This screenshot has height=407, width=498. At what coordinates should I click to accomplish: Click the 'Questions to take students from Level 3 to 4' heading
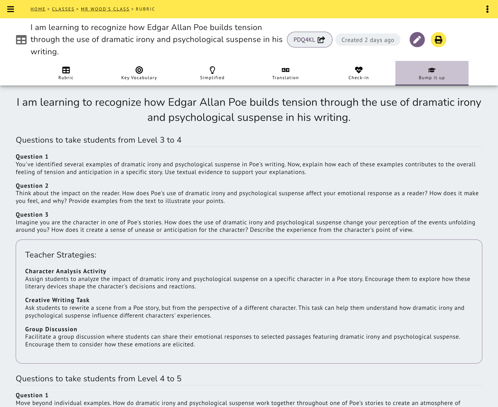point(99,140)
